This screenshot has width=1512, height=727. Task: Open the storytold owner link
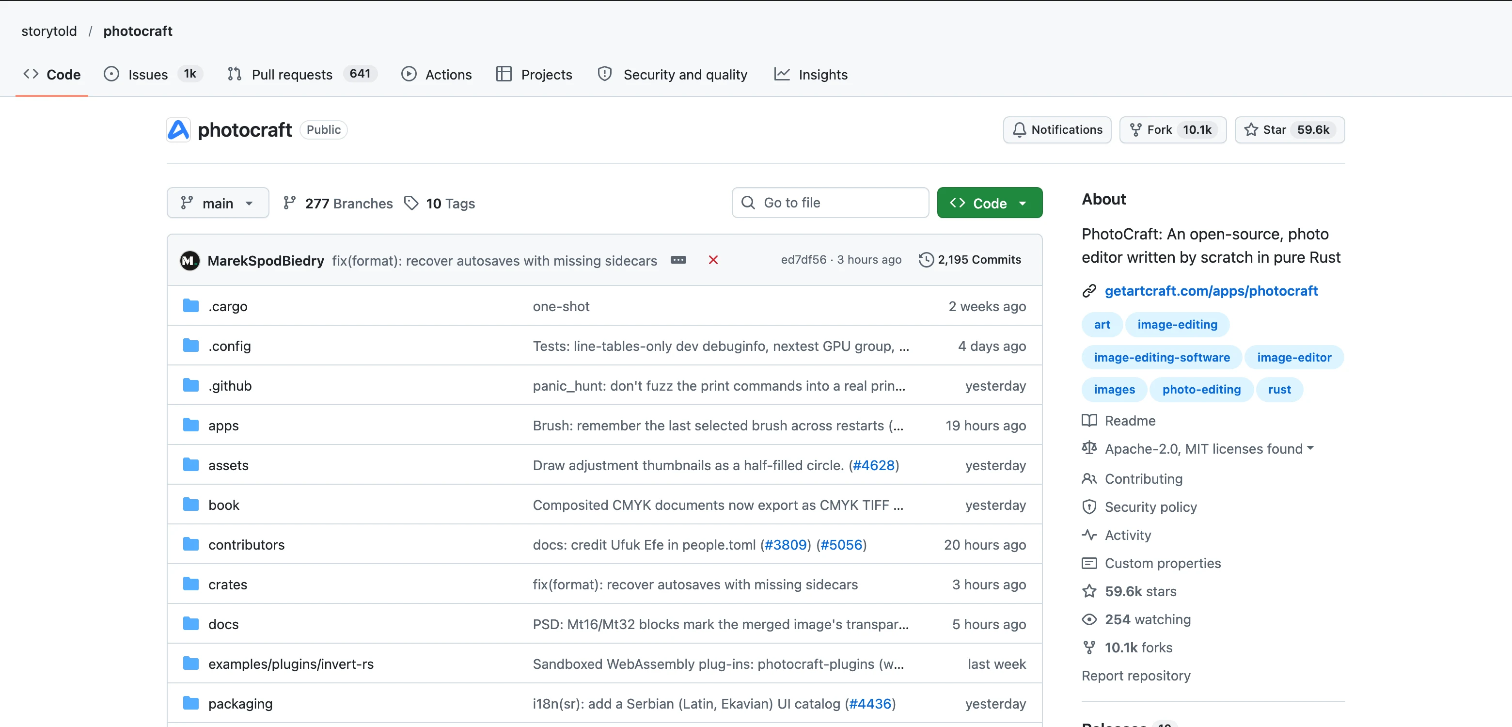49,31
